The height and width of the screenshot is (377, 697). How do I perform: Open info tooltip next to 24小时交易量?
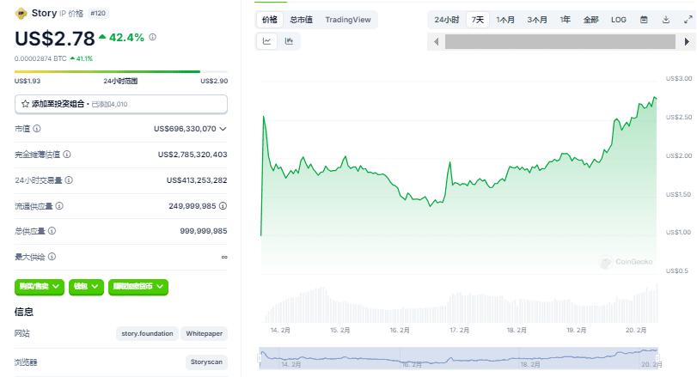click(x=69, y=179)
